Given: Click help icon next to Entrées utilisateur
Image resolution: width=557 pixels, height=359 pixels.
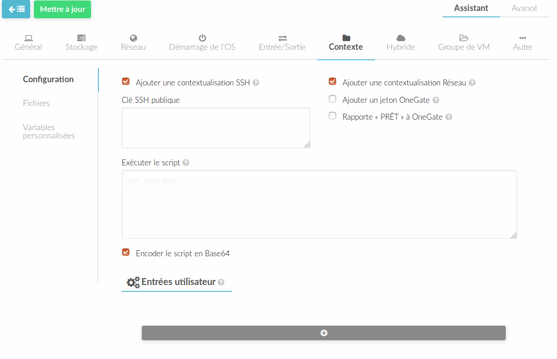Looking at the screenshot, I should (x=221, y=282).
